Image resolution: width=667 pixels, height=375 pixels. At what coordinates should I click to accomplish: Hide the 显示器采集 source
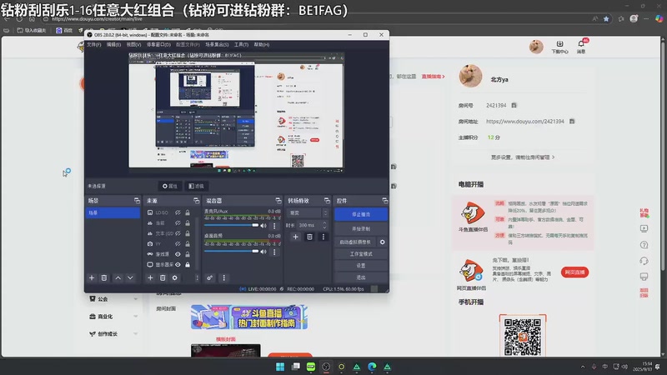[178, 264]
